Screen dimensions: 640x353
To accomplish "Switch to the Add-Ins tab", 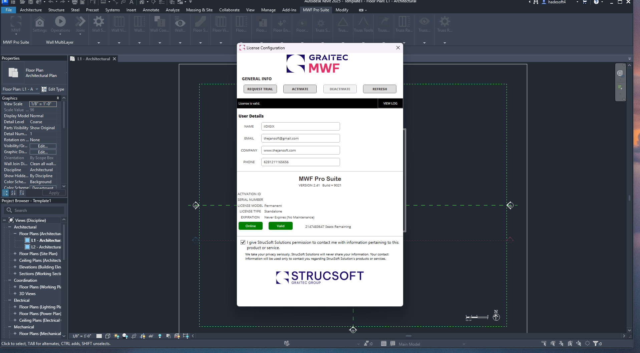I will [289, 10].
